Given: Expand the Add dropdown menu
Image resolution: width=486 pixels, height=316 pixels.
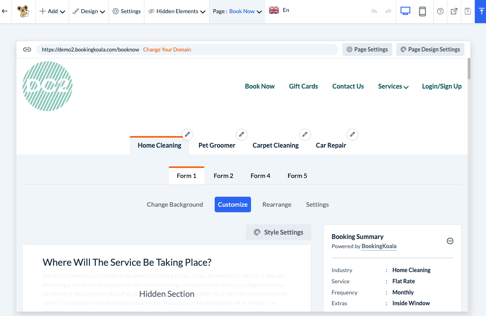Looking at the screenshot, I should [52, 11].
